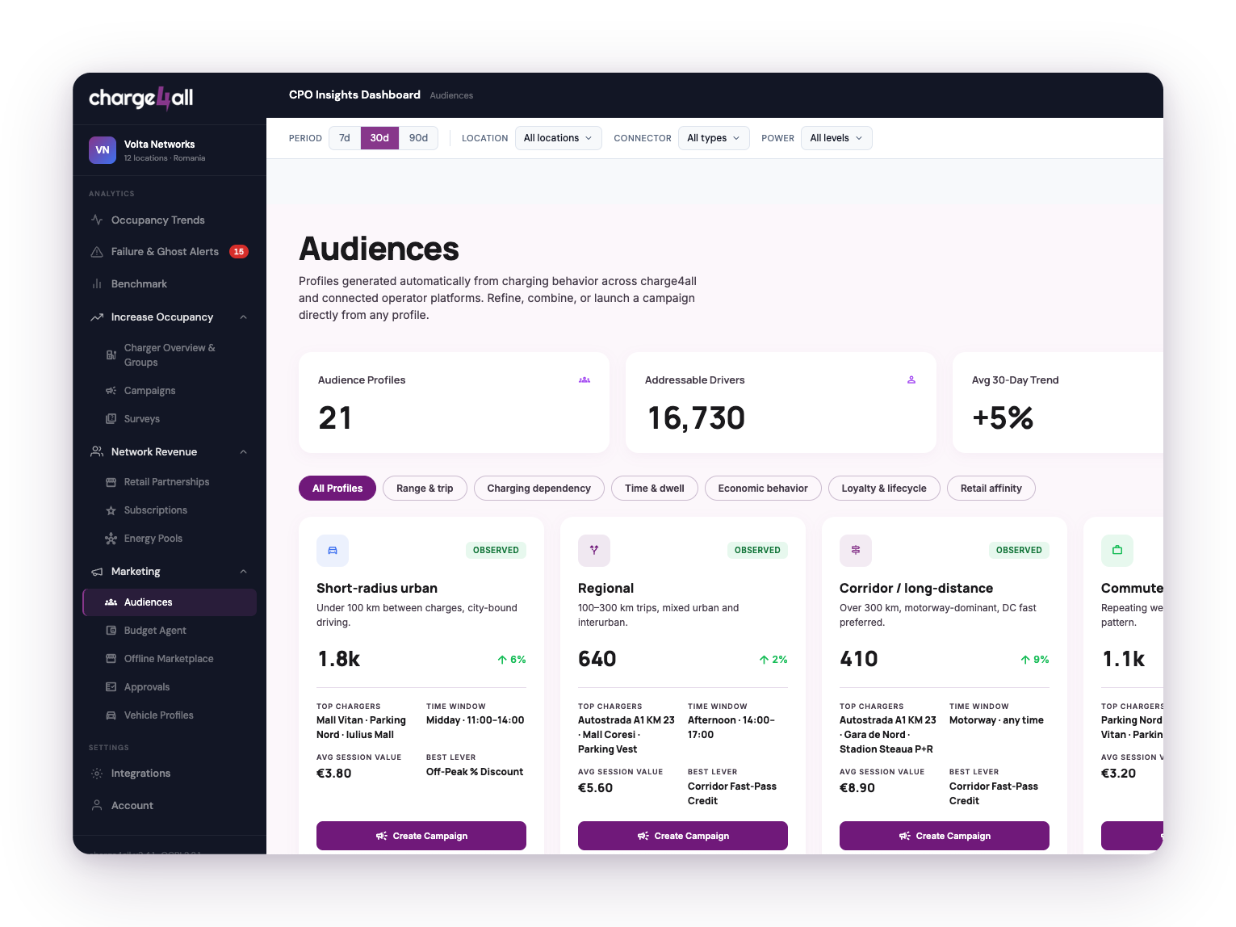
Task: Create Campaign for Short-radius urban profile
Action: coord(421,836)
